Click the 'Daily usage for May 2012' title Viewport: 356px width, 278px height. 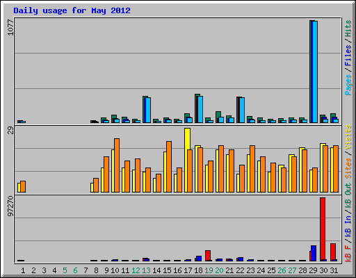pos(72,10)
